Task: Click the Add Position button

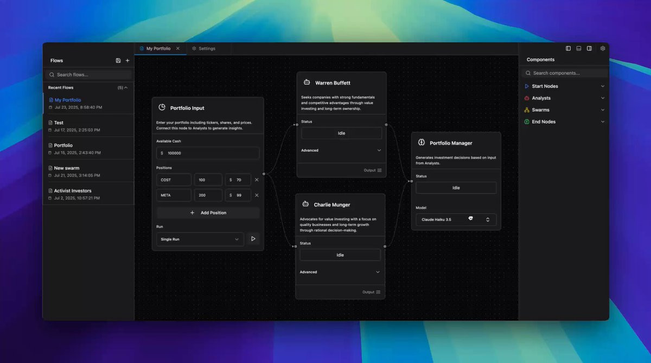Action: 208,213
